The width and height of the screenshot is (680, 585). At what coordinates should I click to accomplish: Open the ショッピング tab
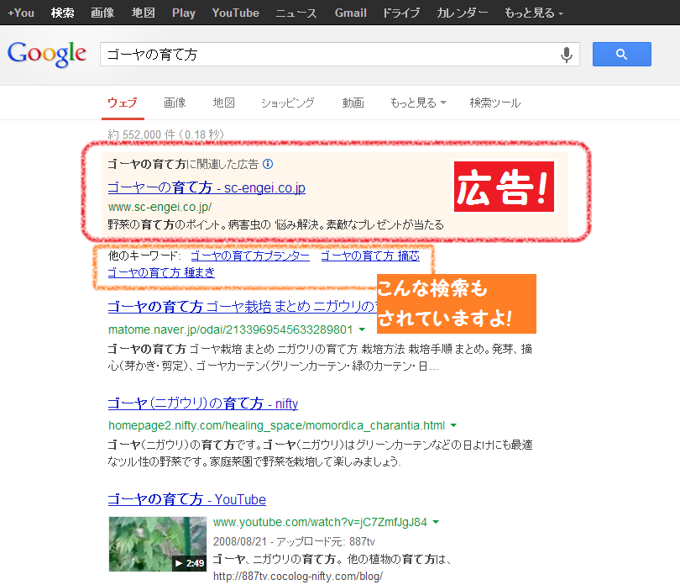click(287, 103)
